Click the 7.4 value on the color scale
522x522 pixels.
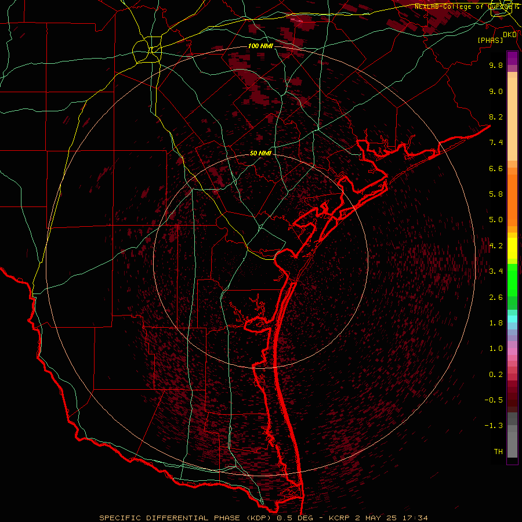click(x=496, y=143)
